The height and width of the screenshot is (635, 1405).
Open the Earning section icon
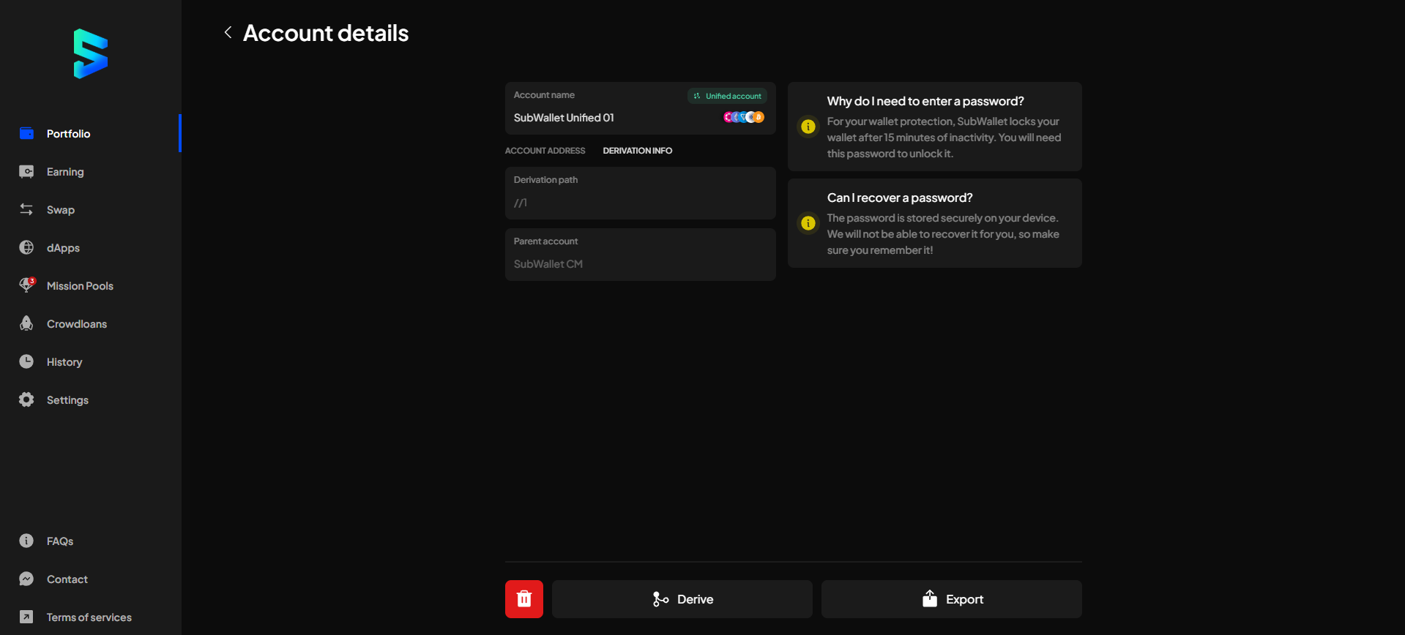point(26,172)
